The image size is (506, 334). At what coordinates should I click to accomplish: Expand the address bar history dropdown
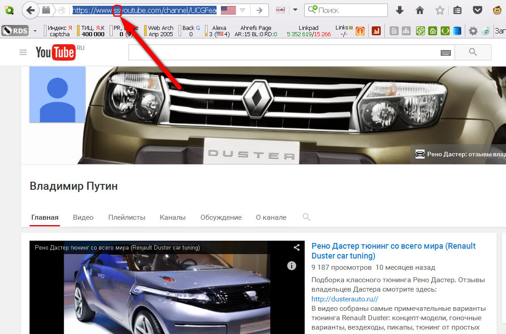[x=242, y=10]
